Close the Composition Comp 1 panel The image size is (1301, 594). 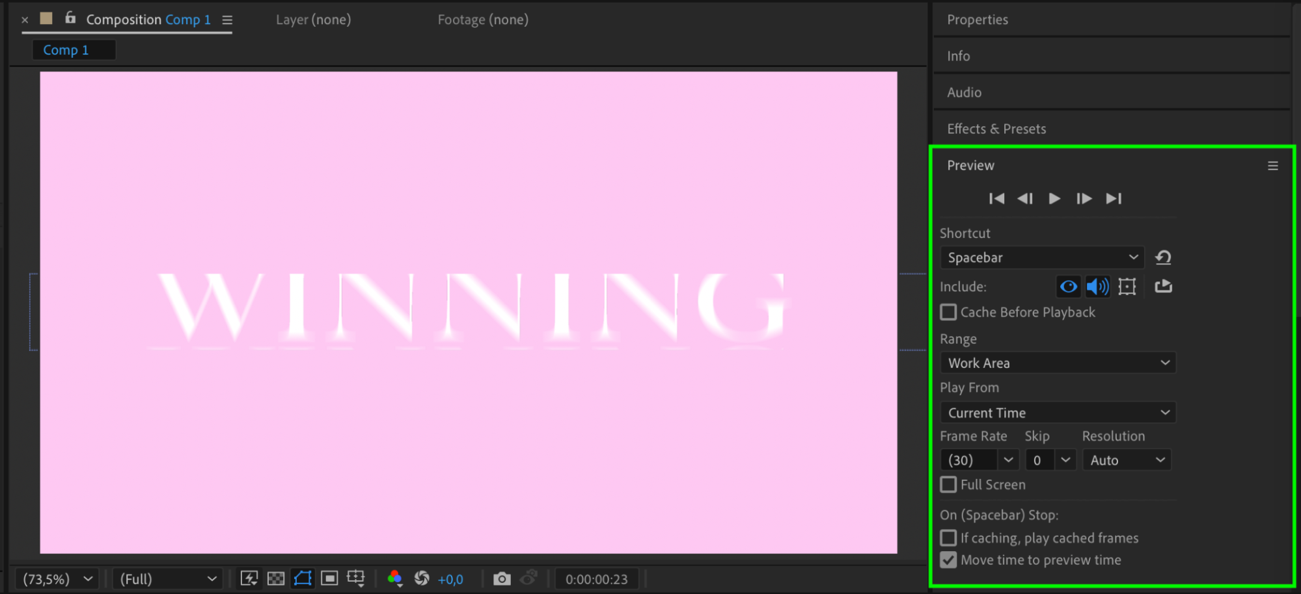25,20
